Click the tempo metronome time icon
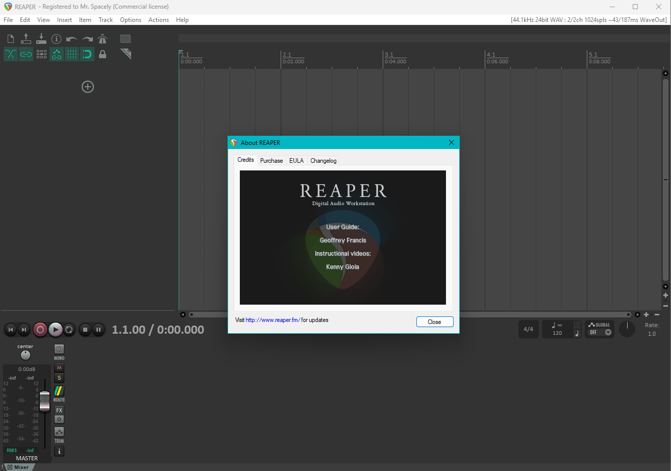This screenshot has height=471, width=671. [577, 325]
